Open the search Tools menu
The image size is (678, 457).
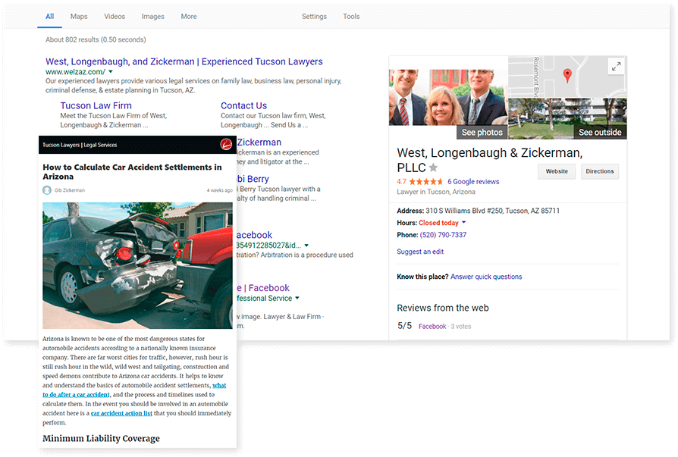point(351,17)
